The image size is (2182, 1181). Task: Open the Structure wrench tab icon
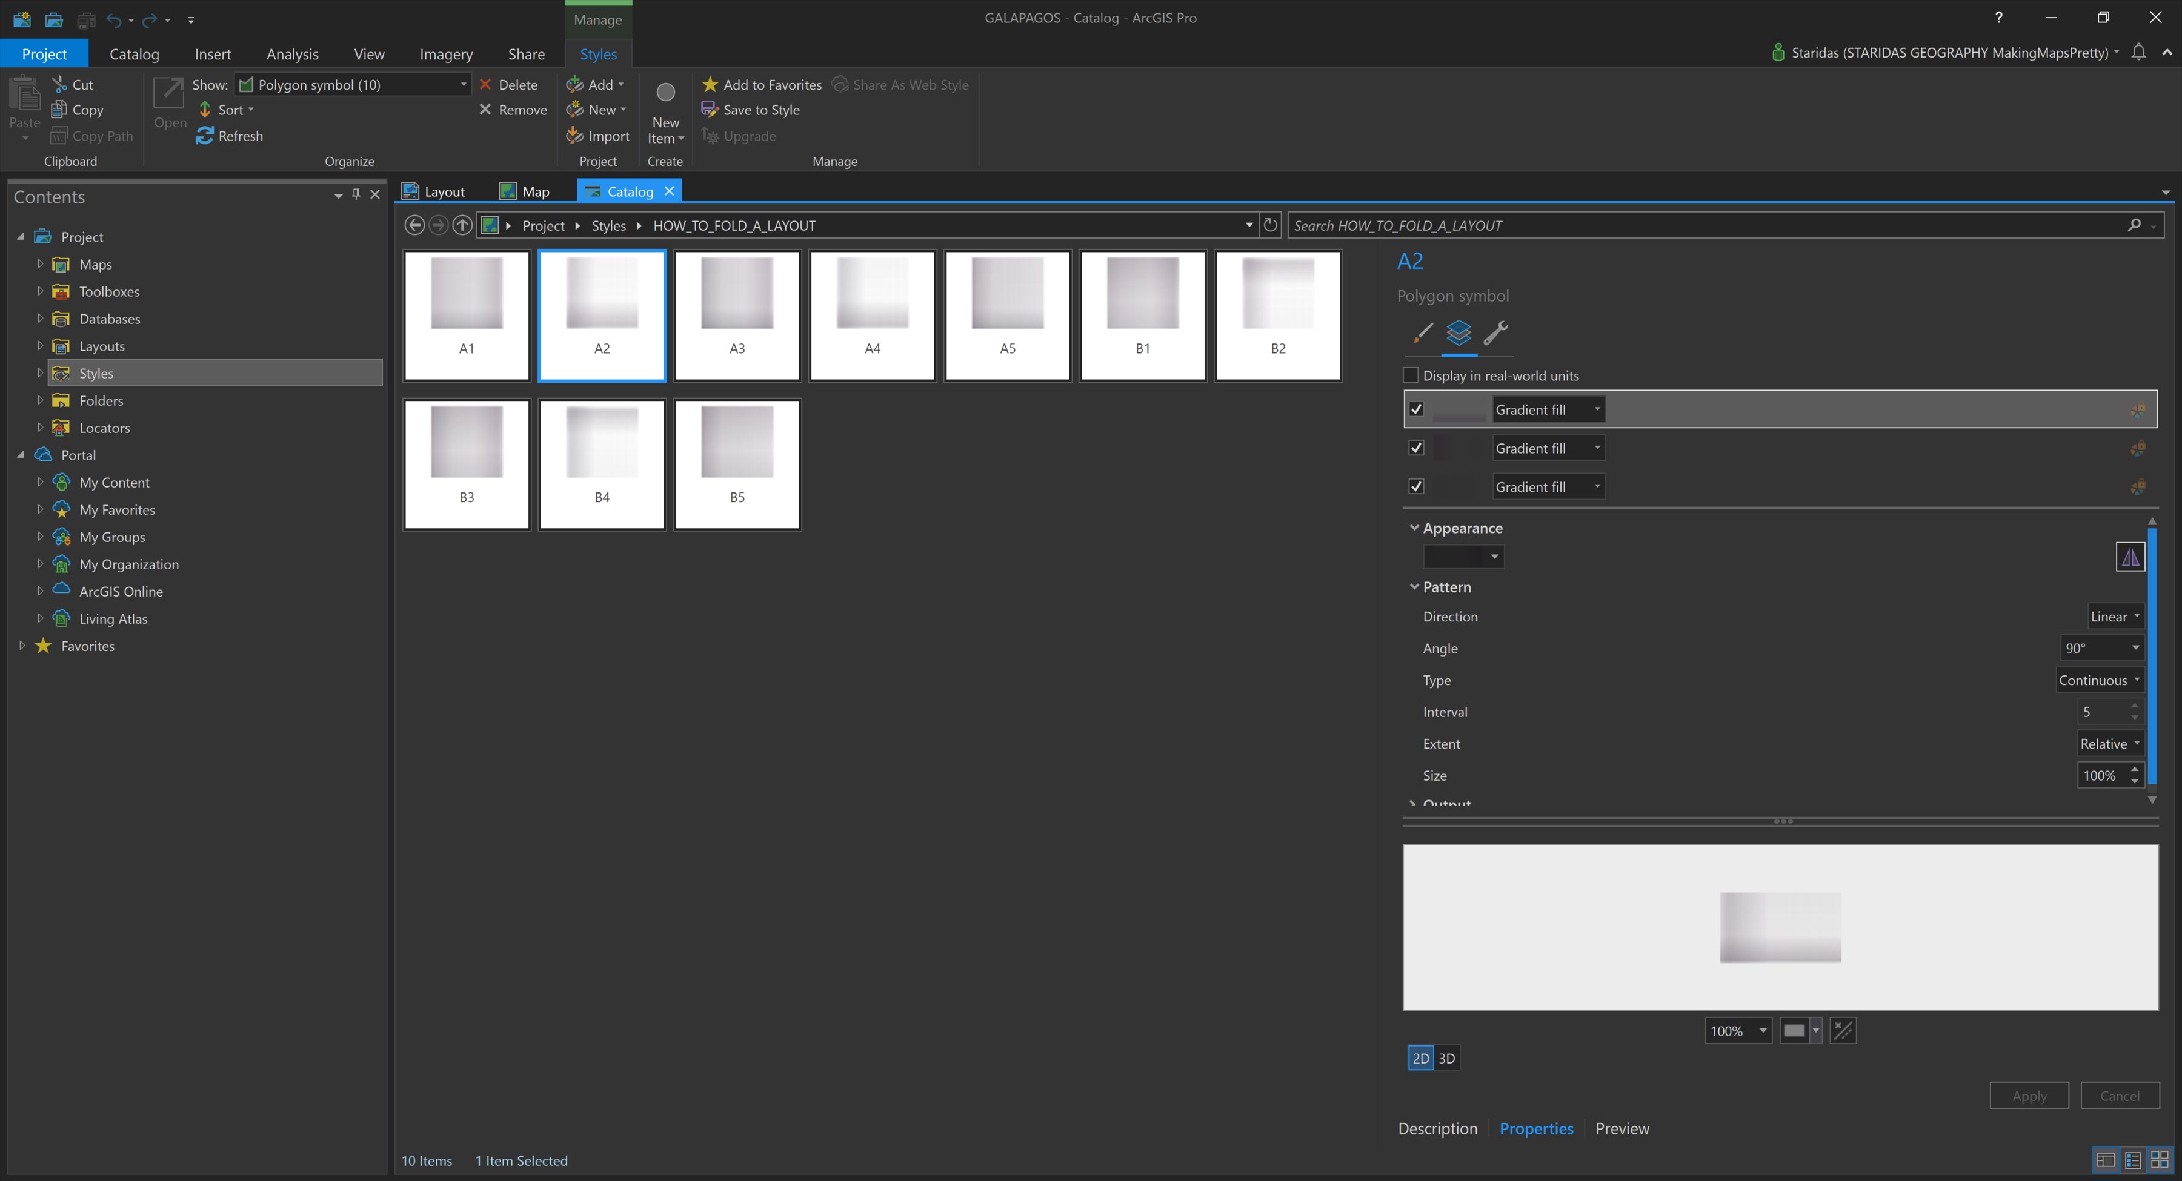tap(1496, 332)
